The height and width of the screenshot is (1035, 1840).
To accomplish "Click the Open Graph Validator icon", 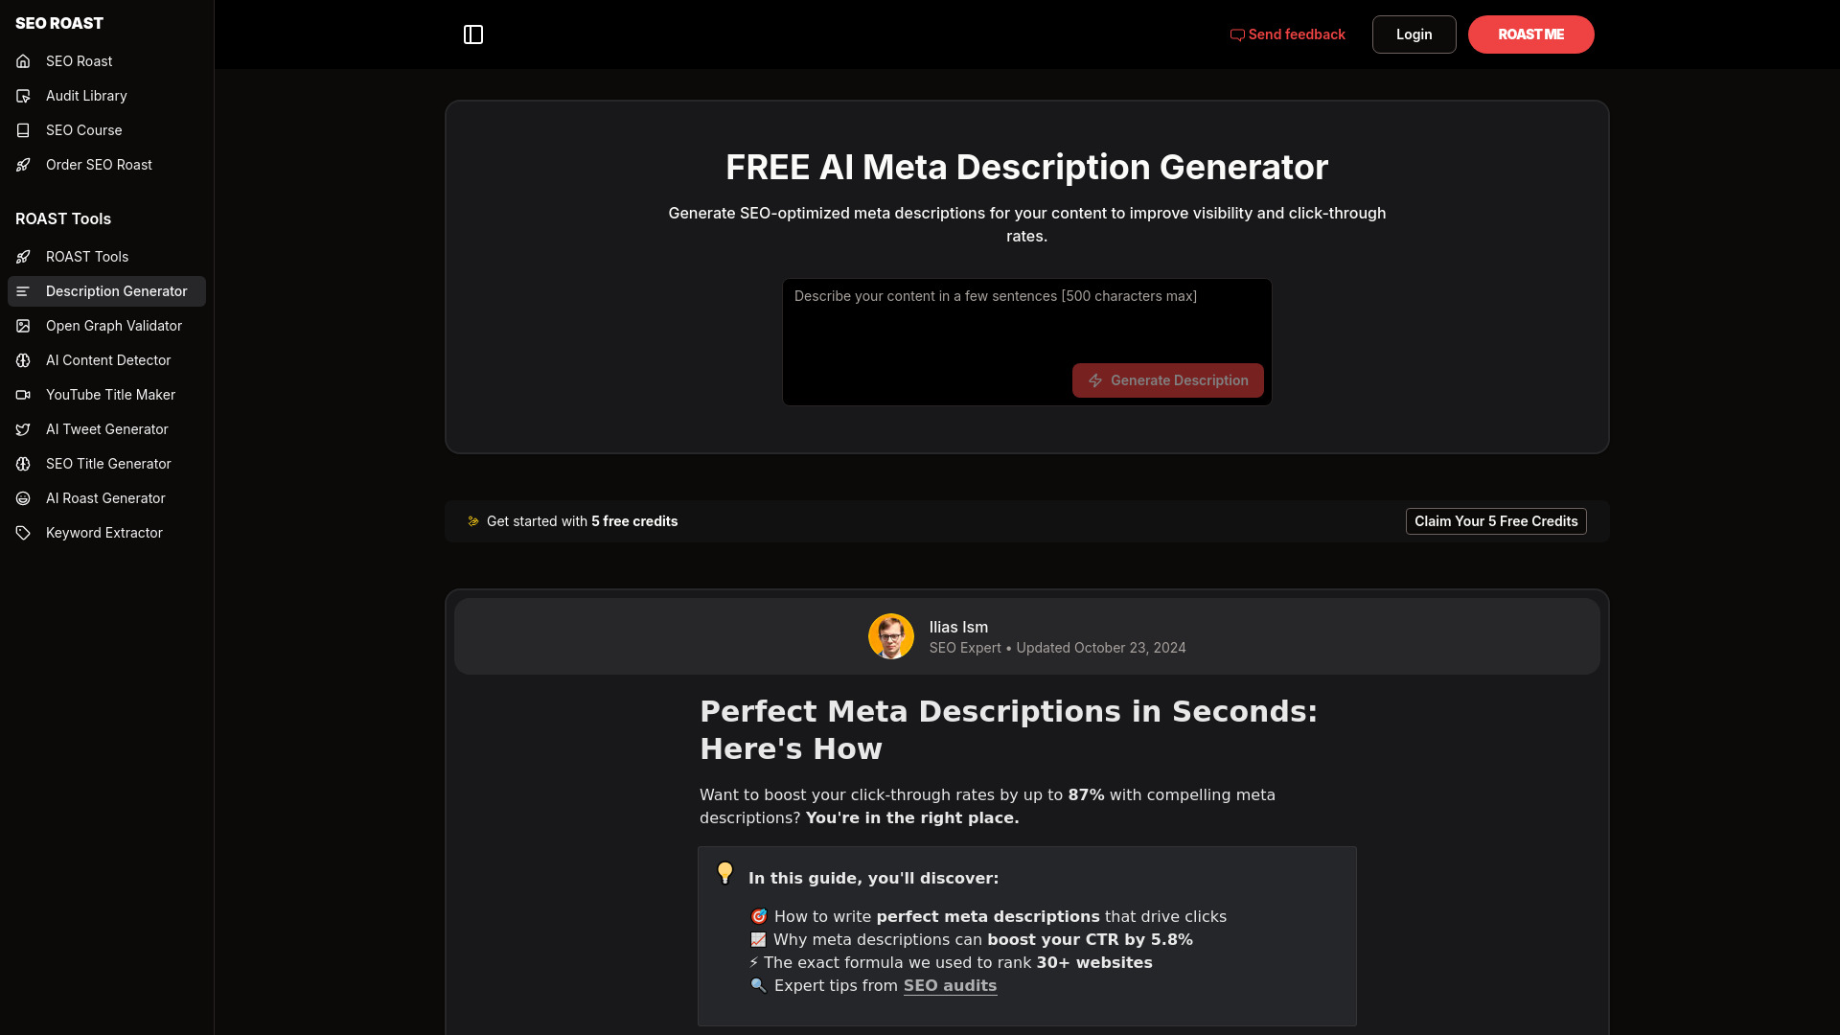I will (x=24, y=325).
